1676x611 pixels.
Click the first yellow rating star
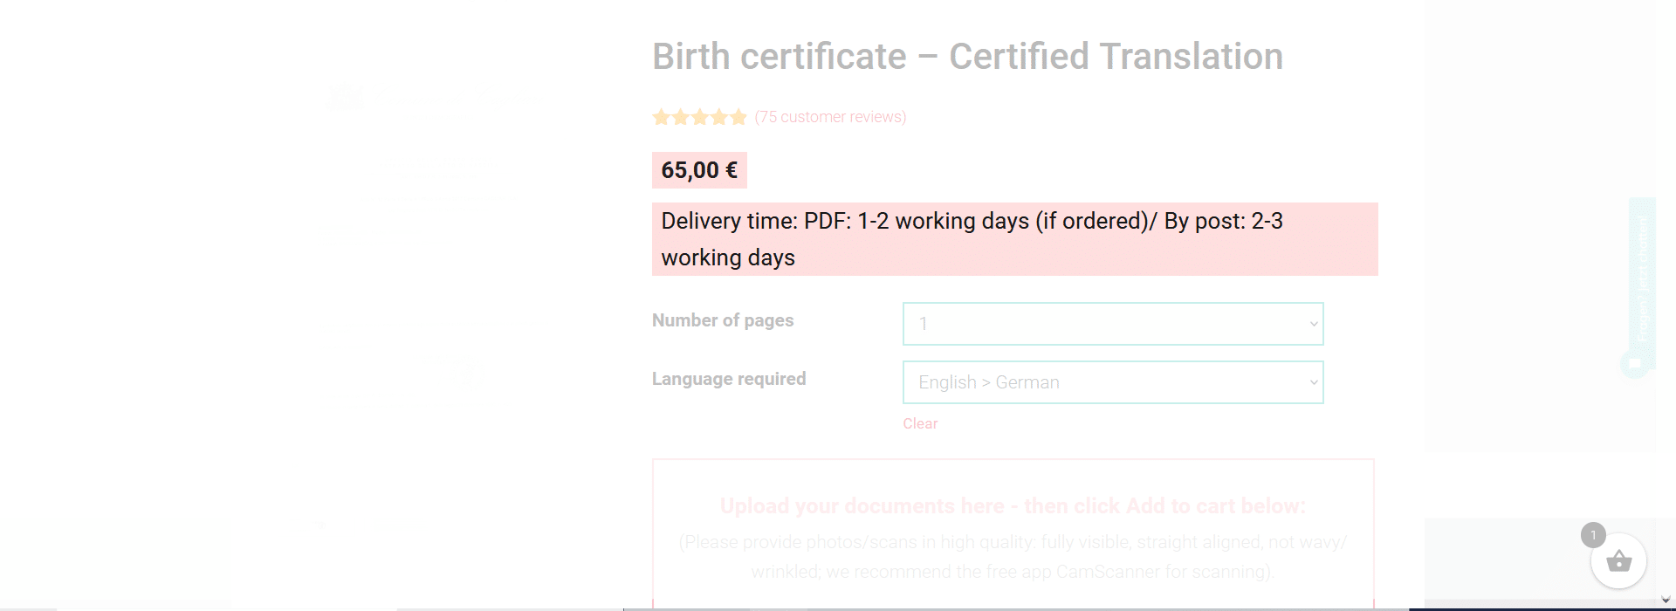point(662,117)
